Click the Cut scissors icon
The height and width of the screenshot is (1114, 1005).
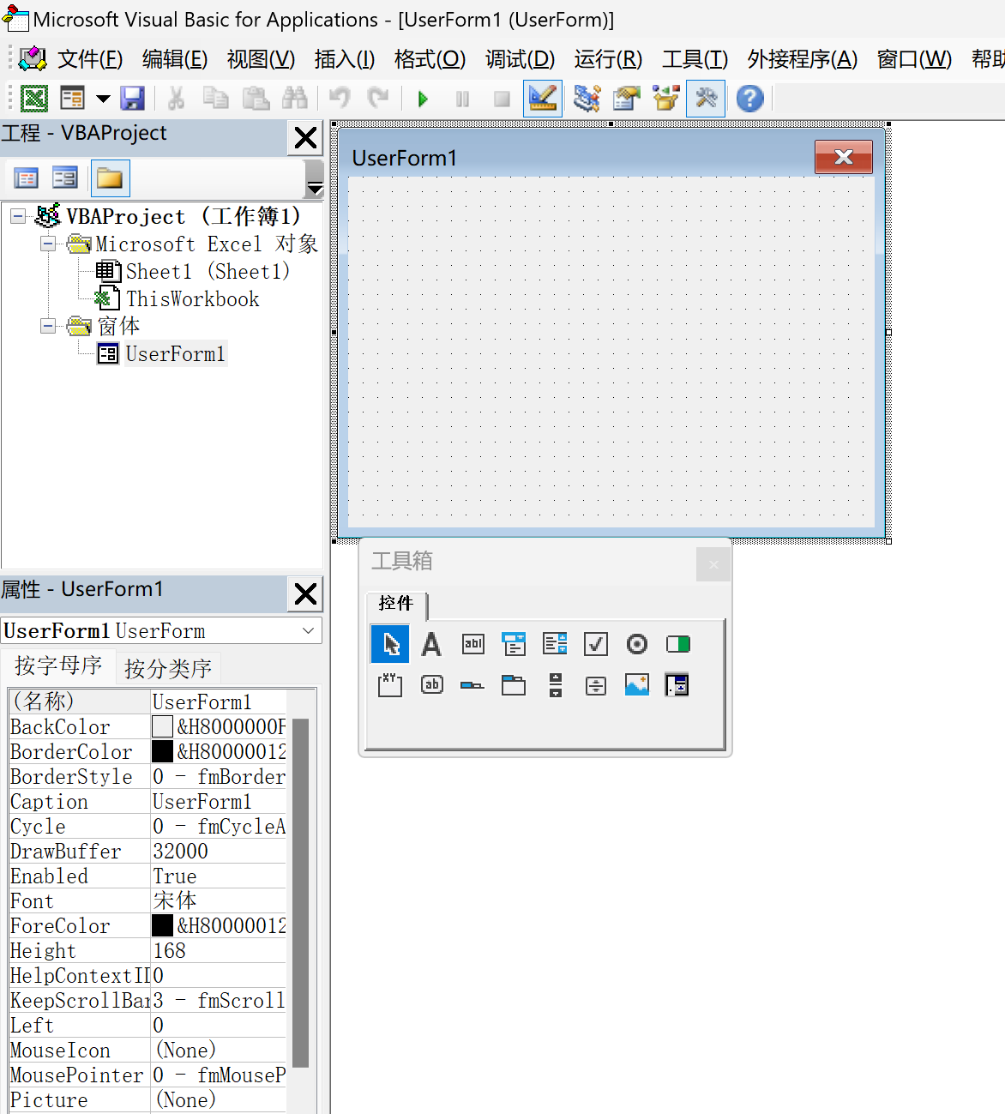tap(176, 99)
